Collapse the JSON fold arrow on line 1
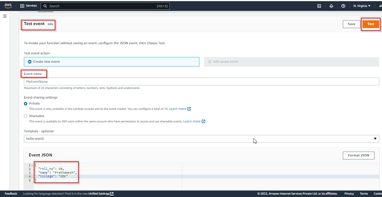 (32, 165)
